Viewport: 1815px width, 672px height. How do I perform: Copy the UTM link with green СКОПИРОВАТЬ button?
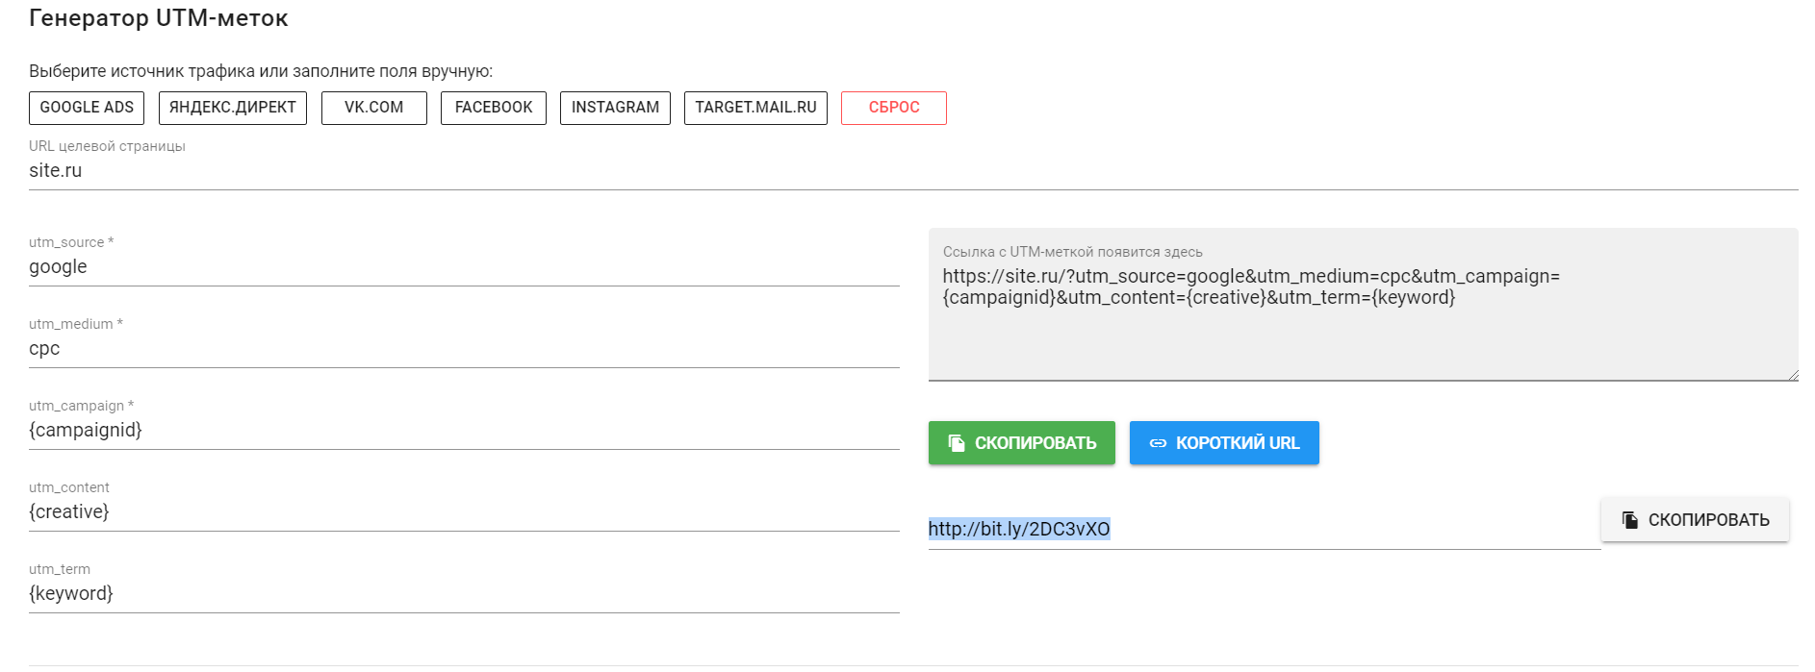1022,443
